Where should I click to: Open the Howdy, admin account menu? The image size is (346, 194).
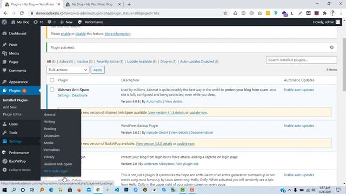327,22
